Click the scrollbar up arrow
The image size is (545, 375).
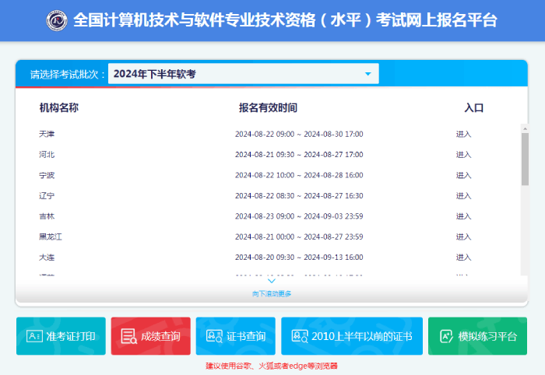pos(525,128)
